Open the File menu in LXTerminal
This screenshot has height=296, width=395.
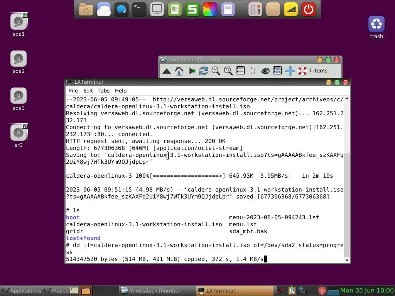73,91
